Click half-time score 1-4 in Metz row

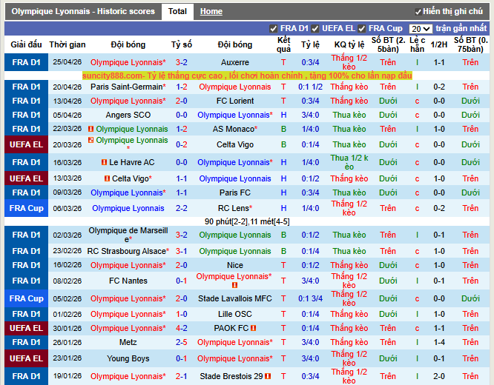point(439,342)
